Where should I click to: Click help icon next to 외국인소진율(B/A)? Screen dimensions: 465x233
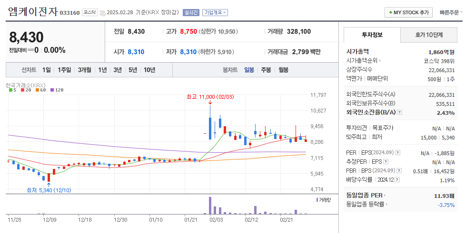(400, 112)
